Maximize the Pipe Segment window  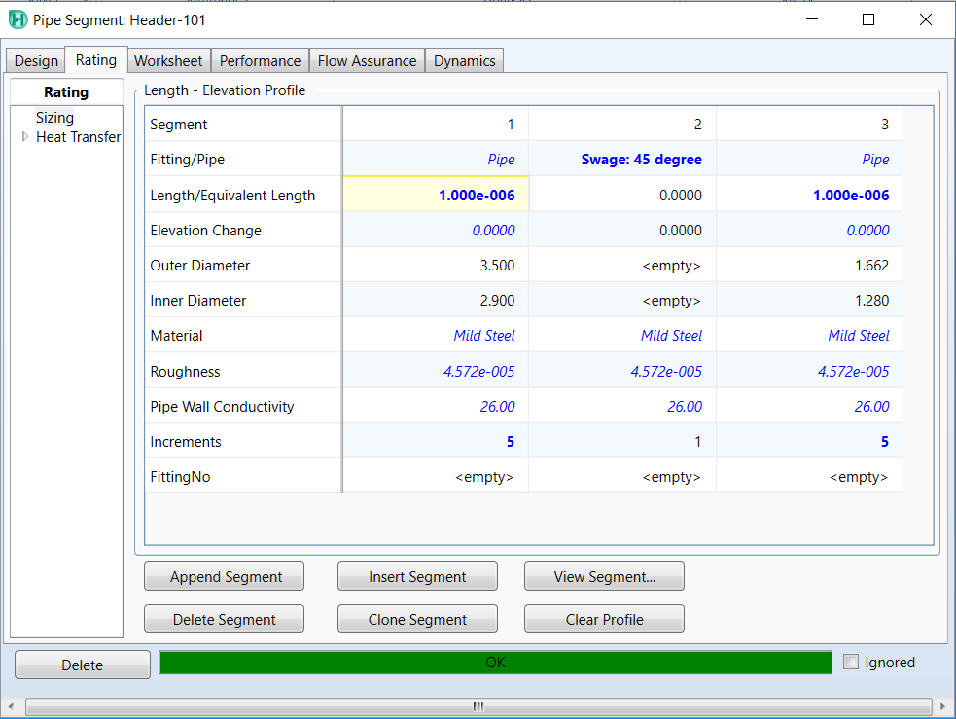[868, 19]
